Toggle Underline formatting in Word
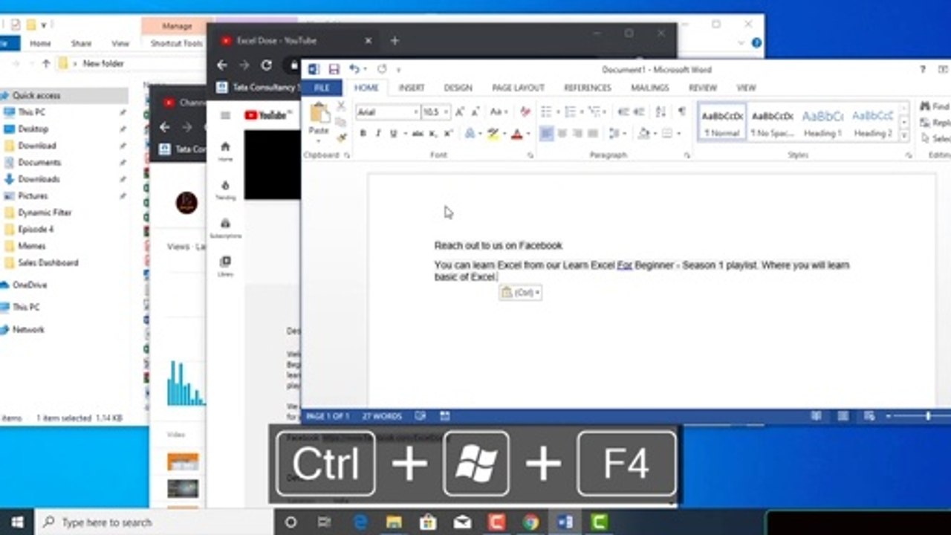Viewport: 951px width, 535px height. point(393,134)
